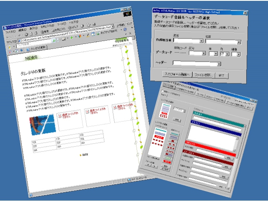Viewport: 268px width, 201px height.
Task: Open the ファイル menu in Internet Explorer
Action: pos(10,32)
